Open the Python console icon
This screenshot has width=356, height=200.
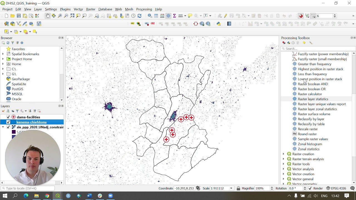(x=219, y=24)
